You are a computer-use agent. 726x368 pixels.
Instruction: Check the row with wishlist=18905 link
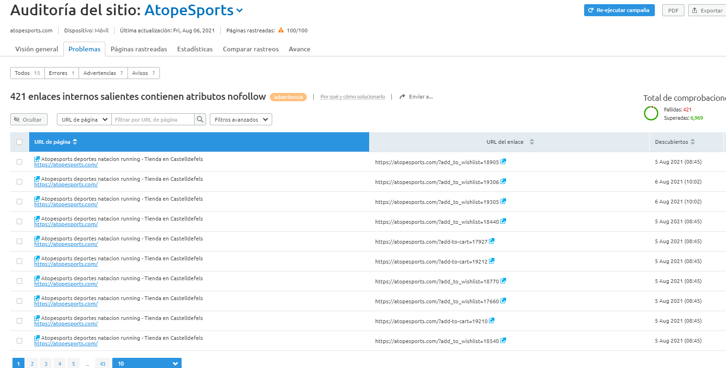[19, 162]
